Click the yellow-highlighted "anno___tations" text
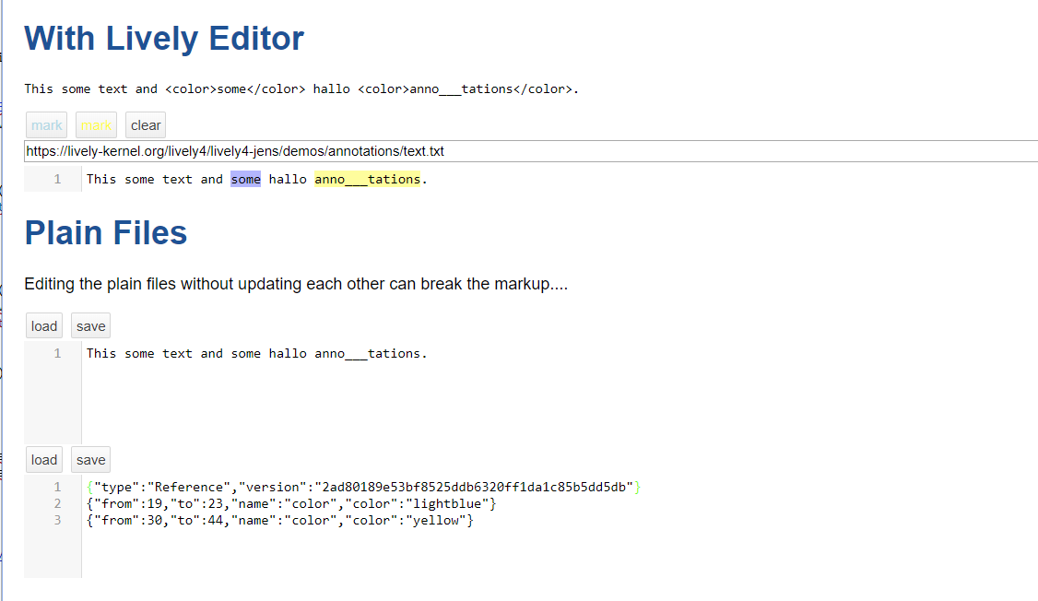1038x601 pixels. pos(367,180)
